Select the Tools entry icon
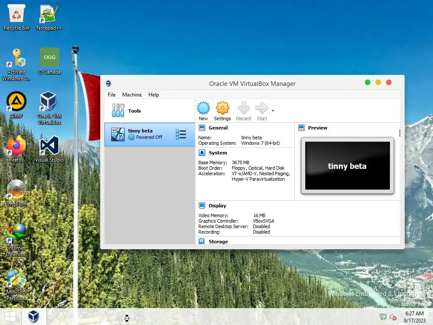 pos(118,110)
